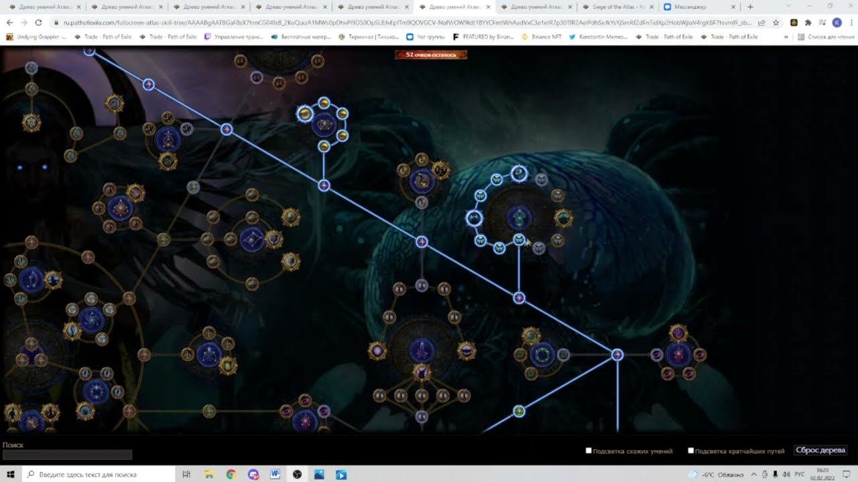Screen dimensions: 858x482
Task: Click the Сброс дерева reset button
Action: [820, 451]
